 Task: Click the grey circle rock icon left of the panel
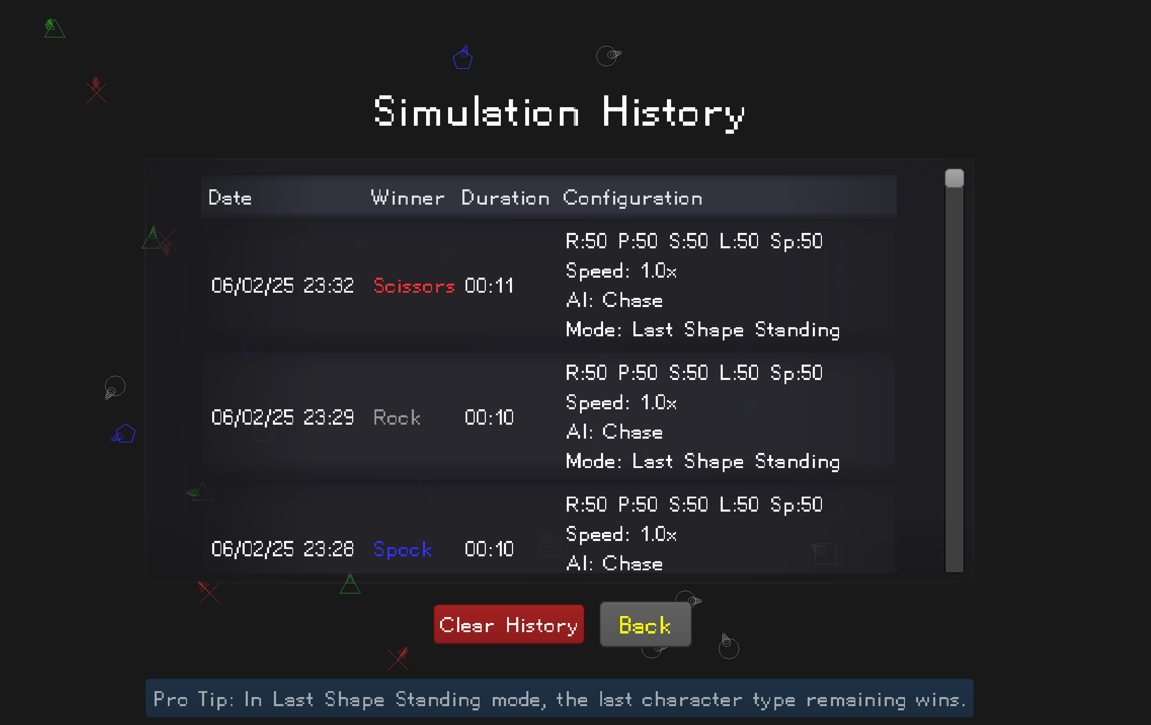tap(115, 387)
